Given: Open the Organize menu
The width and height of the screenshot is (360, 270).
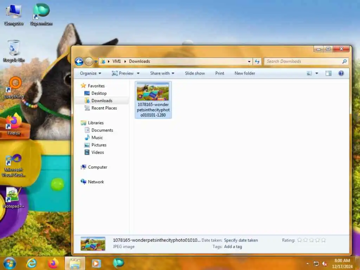Looking at the screenshot, I should pos(90,73).
